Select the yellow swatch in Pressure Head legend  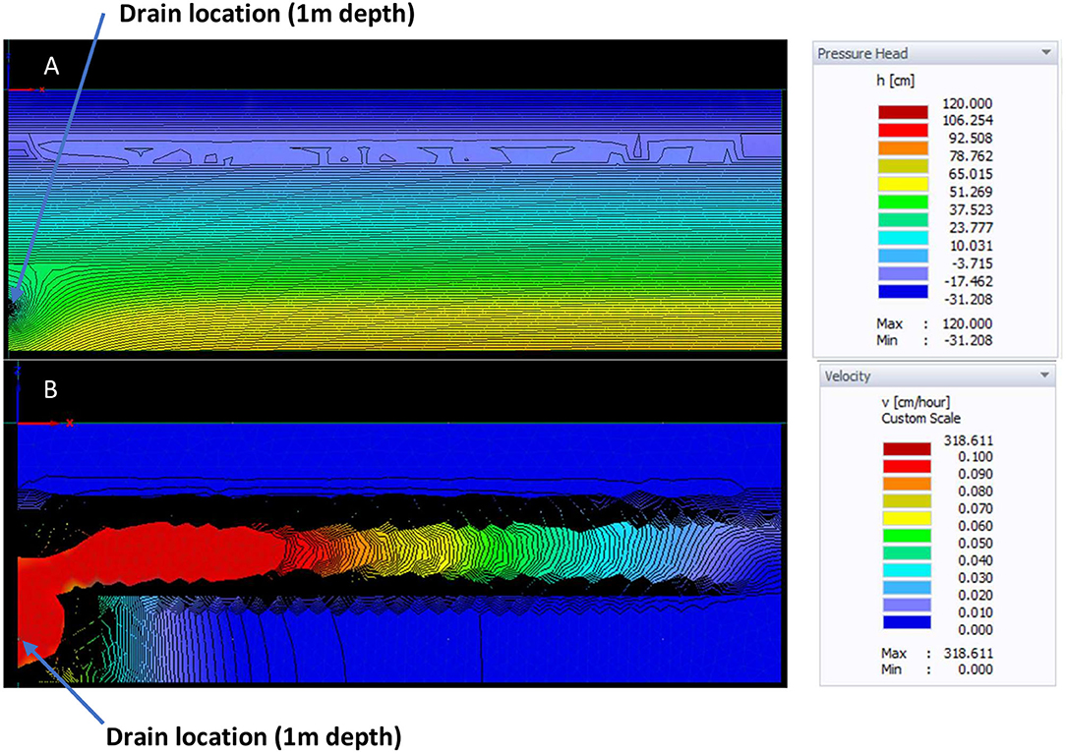[x=903, y=184]
